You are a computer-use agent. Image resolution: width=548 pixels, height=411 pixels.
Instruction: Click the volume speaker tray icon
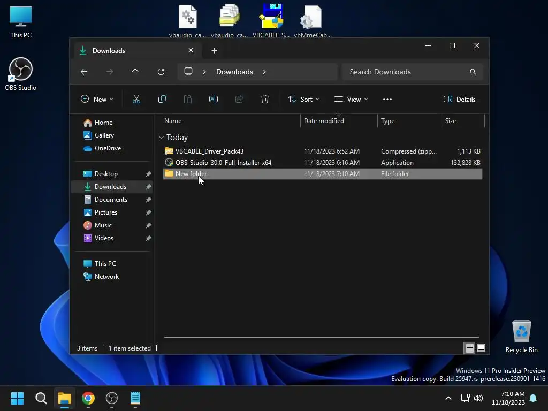pos(478,398)
